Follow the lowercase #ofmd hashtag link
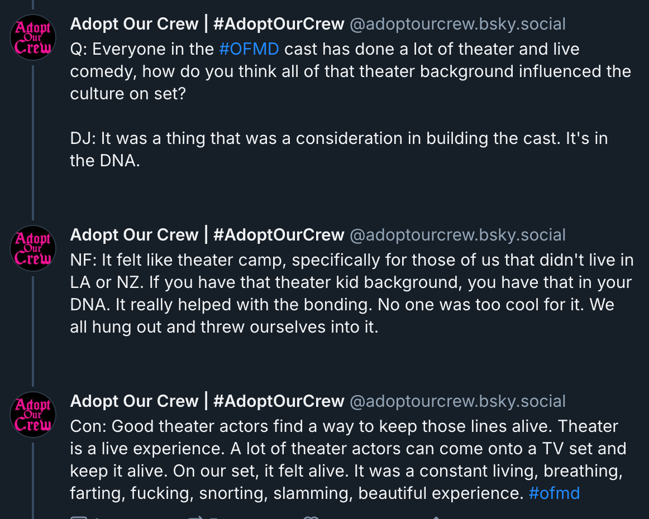 click(x=554, y=493)
